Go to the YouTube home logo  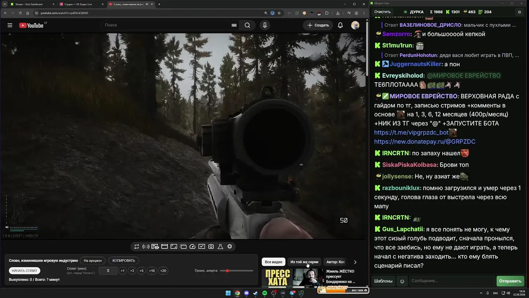click(31, 25)
